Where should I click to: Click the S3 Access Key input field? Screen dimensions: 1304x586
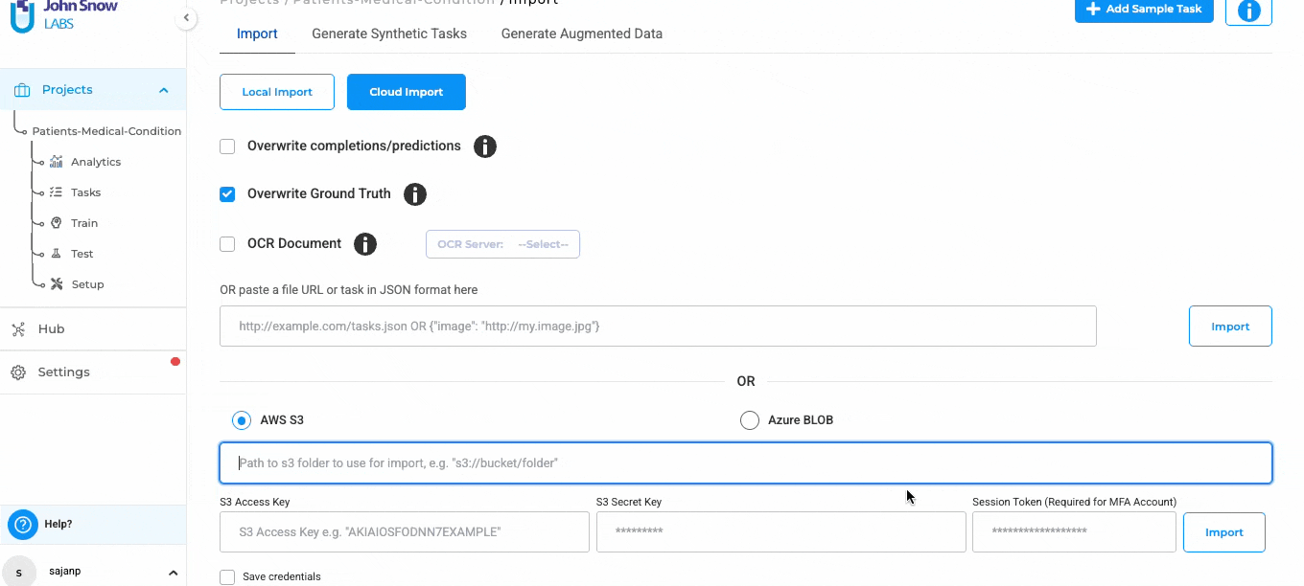[x=404, y=531]
